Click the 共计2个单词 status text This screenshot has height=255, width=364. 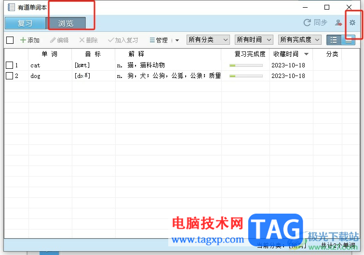pyautogui.click(x=338, y=245)
